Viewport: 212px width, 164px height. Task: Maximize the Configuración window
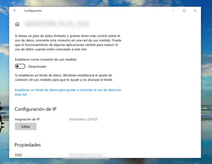click(184, 11)
